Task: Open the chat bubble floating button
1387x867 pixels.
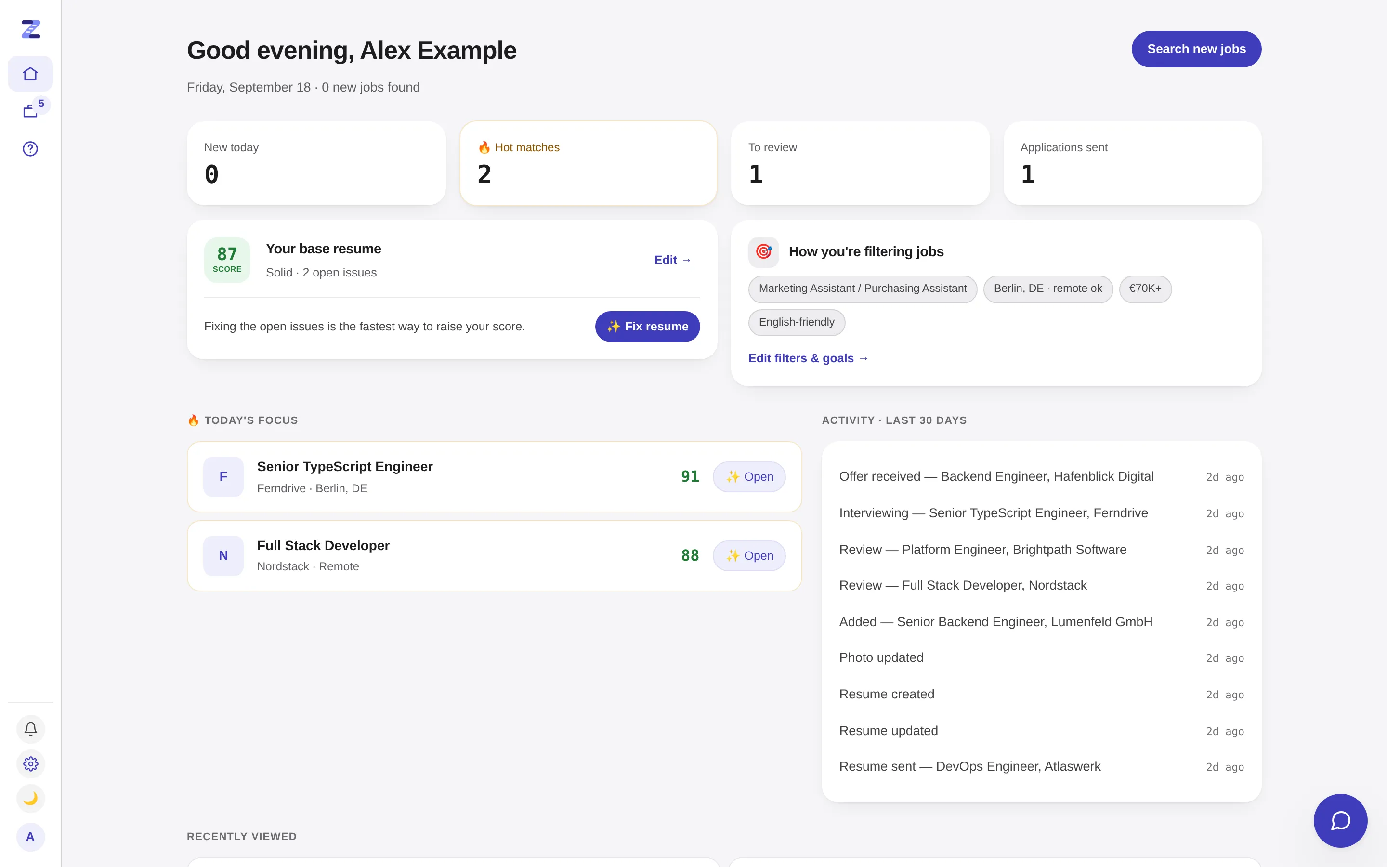Action: 1341,821
